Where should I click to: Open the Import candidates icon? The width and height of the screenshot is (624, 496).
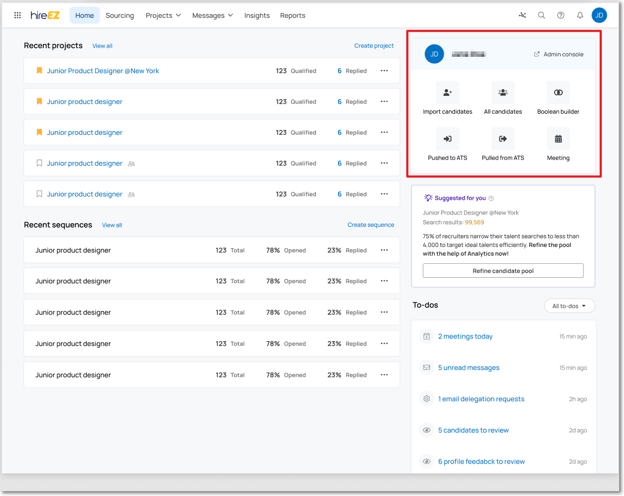tap(447, 93)
